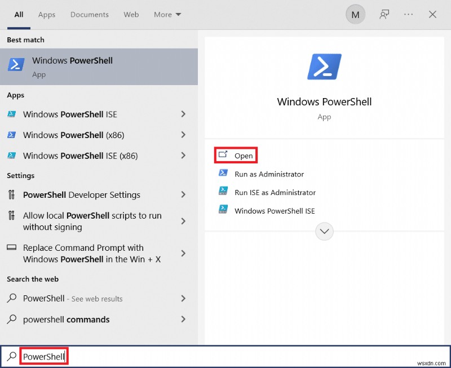This screenshot has width=451, height=368.
Task: Click the magnifier icon beside powershell commands
Action: (12, 320)
